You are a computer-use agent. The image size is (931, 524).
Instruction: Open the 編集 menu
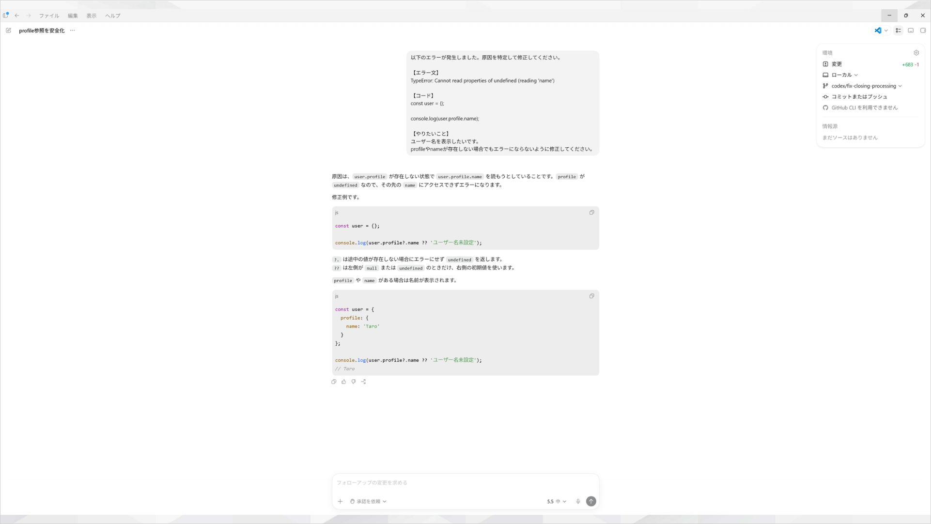[73, 15]
